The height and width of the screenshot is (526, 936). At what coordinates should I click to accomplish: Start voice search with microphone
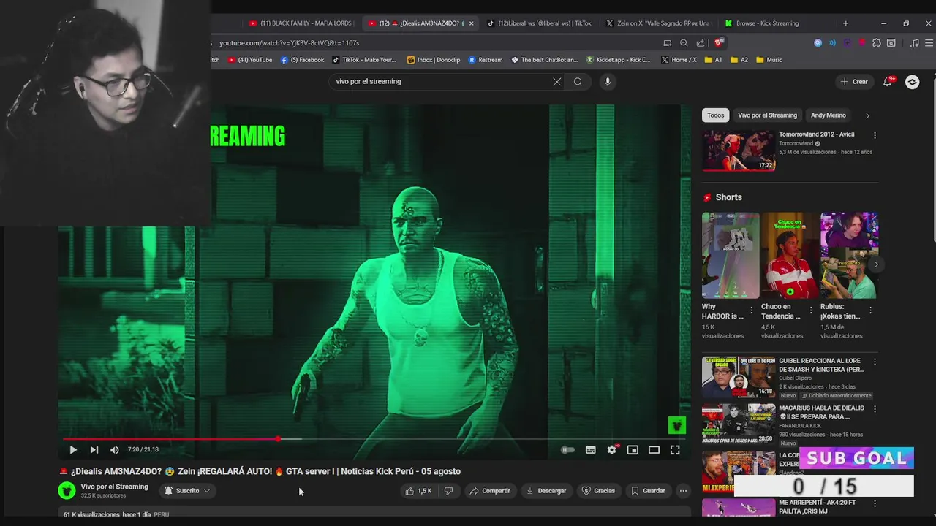click(607, 82)
